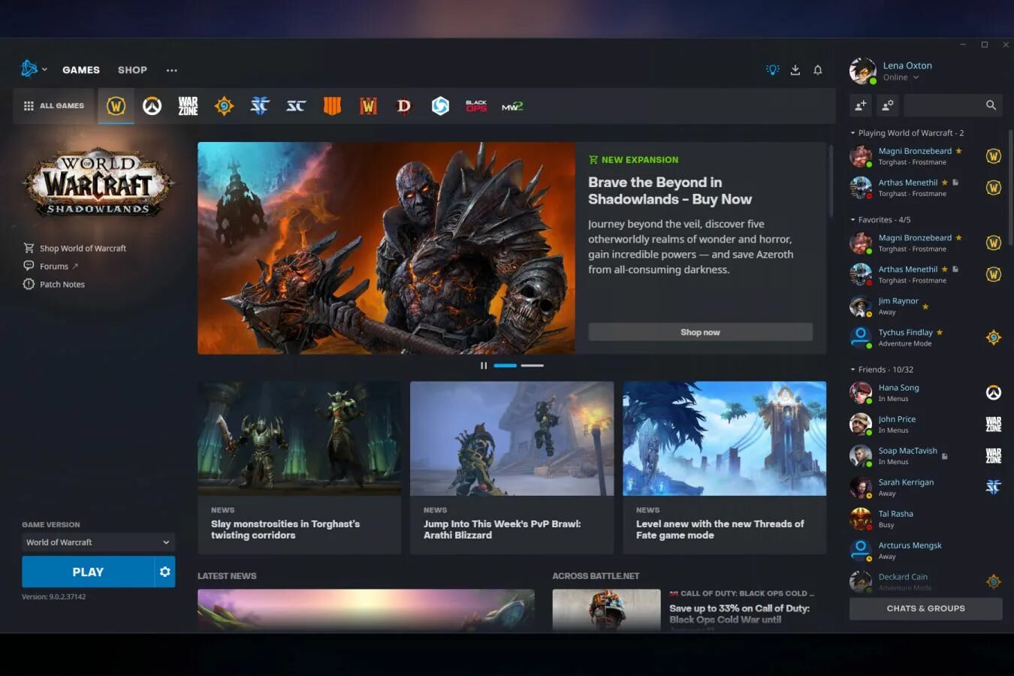Open the Warcraft III game icon
This screenshot has width=1014, height=676.
pyautogui.click(x=368, y=106)
